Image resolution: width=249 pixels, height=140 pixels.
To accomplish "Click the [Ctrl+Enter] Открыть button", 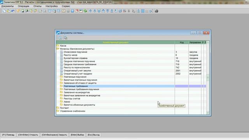I will tap(28, 135).
